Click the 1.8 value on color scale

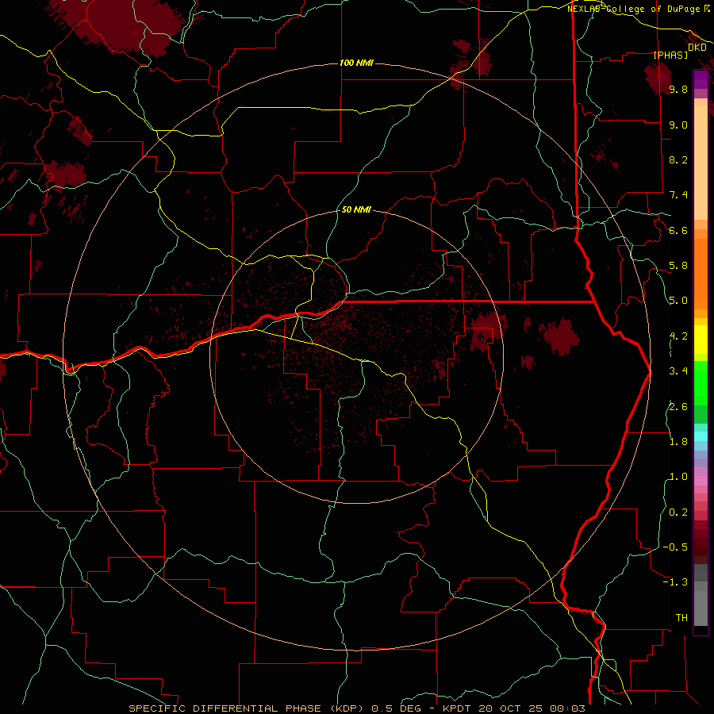tap(678, 442)
